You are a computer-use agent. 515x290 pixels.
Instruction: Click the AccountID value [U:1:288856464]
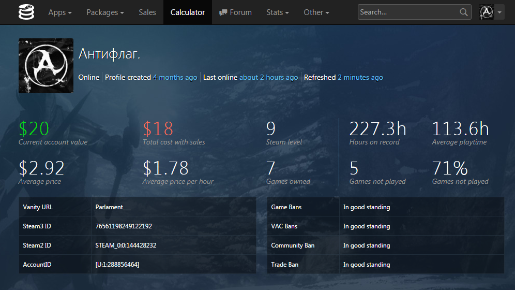point(117,264)
